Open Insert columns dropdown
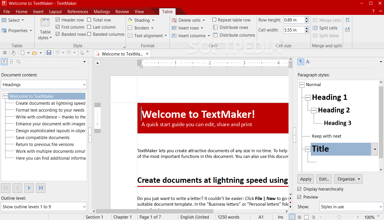This screenshot has height=220, width=384. tap(191, 35)
